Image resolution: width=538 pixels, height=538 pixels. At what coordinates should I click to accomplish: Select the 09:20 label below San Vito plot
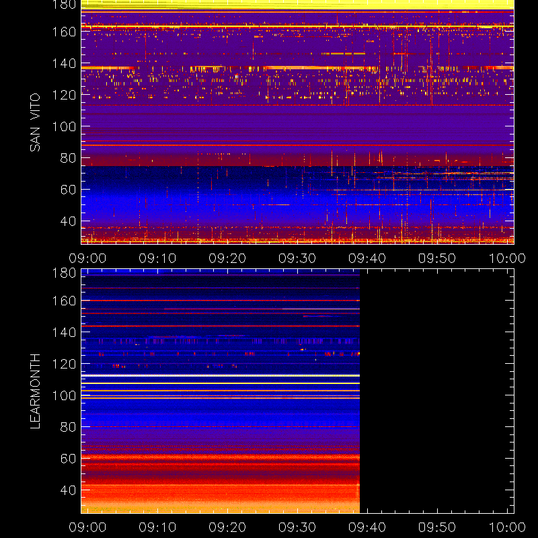tap(227, 258)
